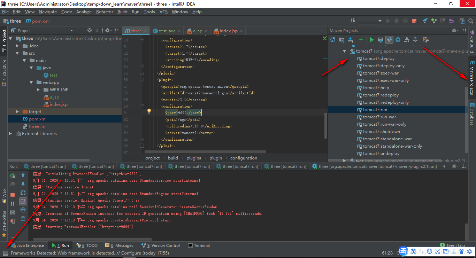The height and width of the screenshot is (258, 476).
Task: Dump threads camera icon in Run panel
Action: [x=13, y=212]
